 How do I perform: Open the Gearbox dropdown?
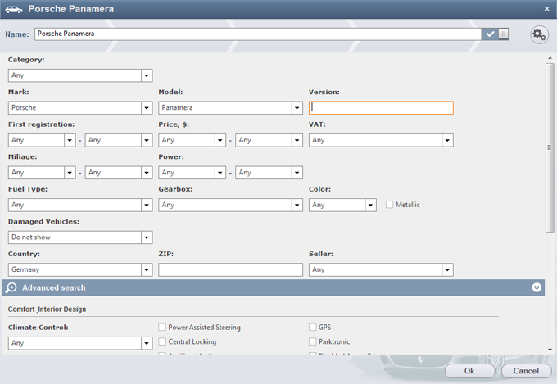click(230, 205)
